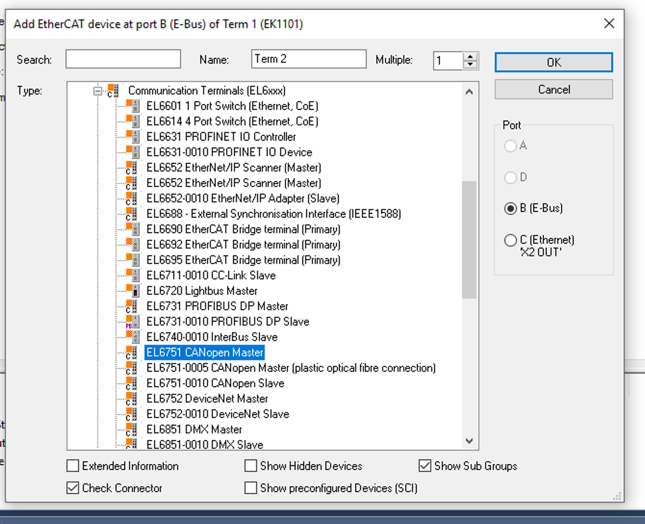
Task: Click the EL6690 EtherCAT Bridge terminal icon
Action: 131,229
